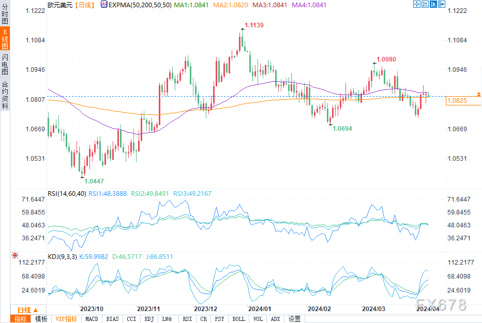Select the VOL indicator

[258, 319]
